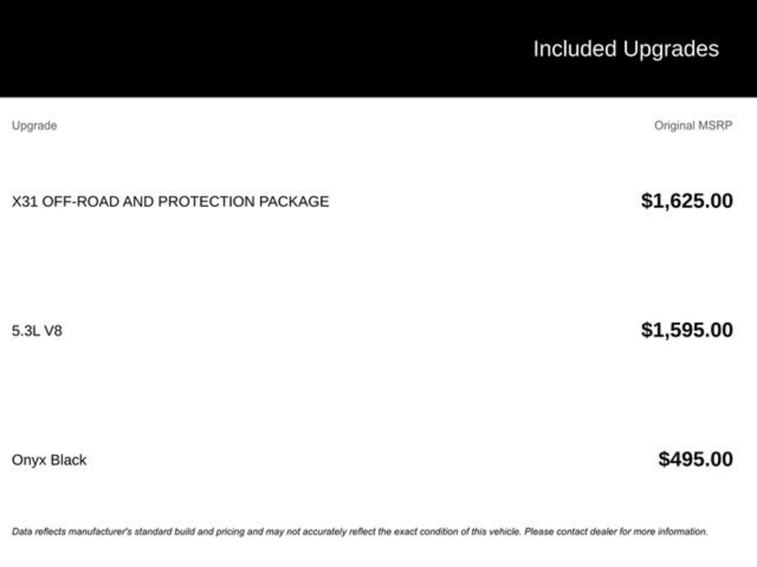
Task: Click the word "Black" in Onyx Black
Action: (x=69, y=460)
